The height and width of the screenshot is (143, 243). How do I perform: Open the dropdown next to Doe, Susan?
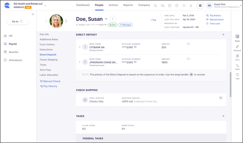tap(106, 19)
